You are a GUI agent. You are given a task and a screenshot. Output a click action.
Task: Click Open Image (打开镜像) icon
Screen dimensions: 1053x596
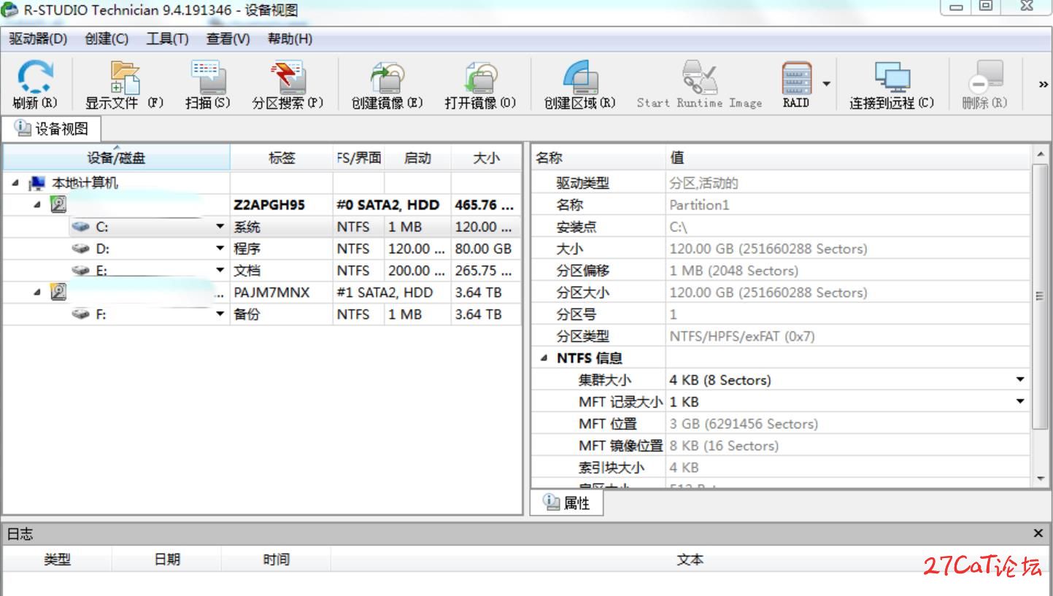click(x=480, y=79)
